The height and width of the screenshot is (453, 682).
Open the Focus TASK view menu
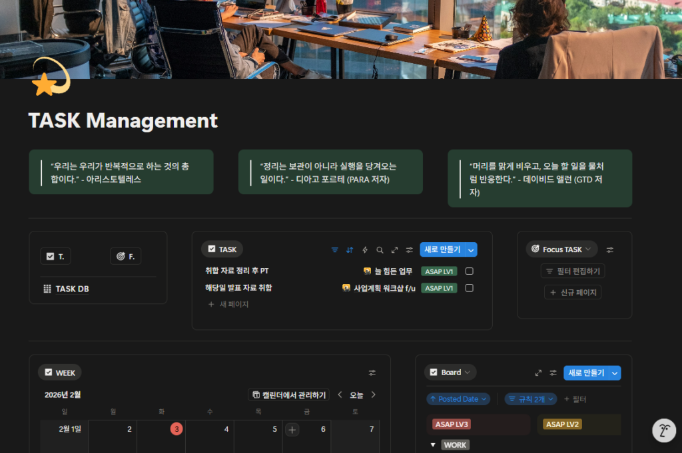tap(561, 249)
